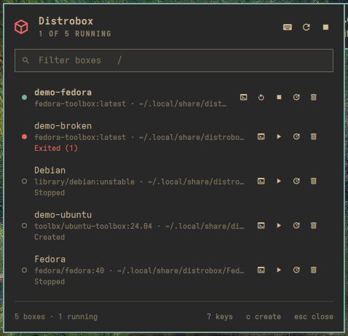This screenshot has width=348, height=336.
Task: Select the demo-broken box name
Action: [63, 126]
